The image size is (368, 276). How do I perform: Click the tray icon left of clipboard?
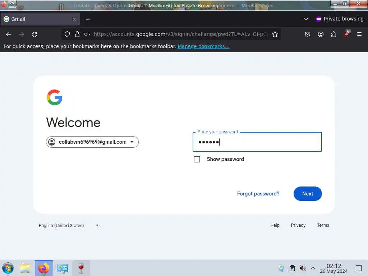coord(281,268)
